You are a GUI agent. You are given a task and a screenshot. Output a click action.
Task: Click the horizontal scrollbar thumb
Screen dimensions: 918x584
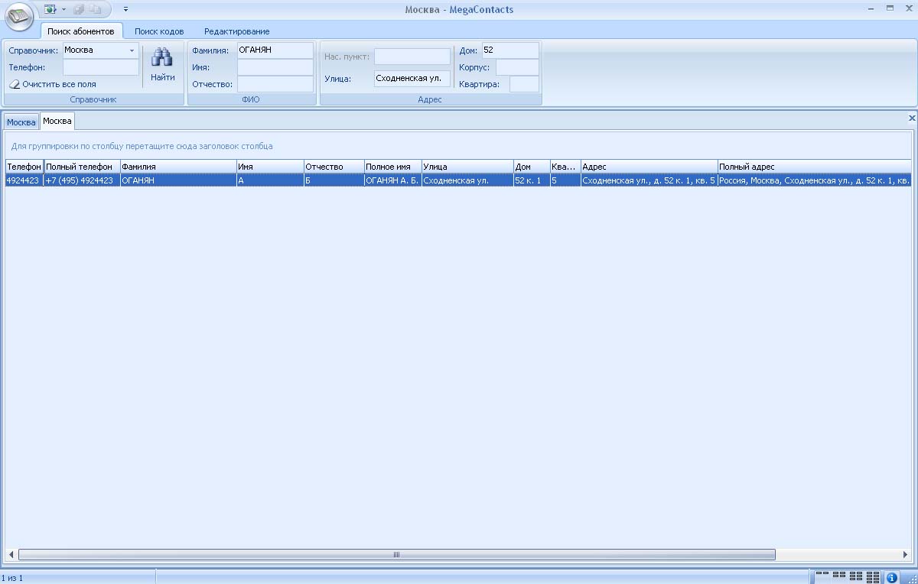tap(396, 555)
